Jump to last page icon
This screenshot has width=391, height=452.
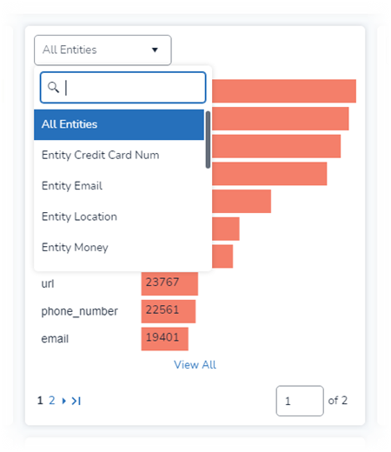coord(76,401)
